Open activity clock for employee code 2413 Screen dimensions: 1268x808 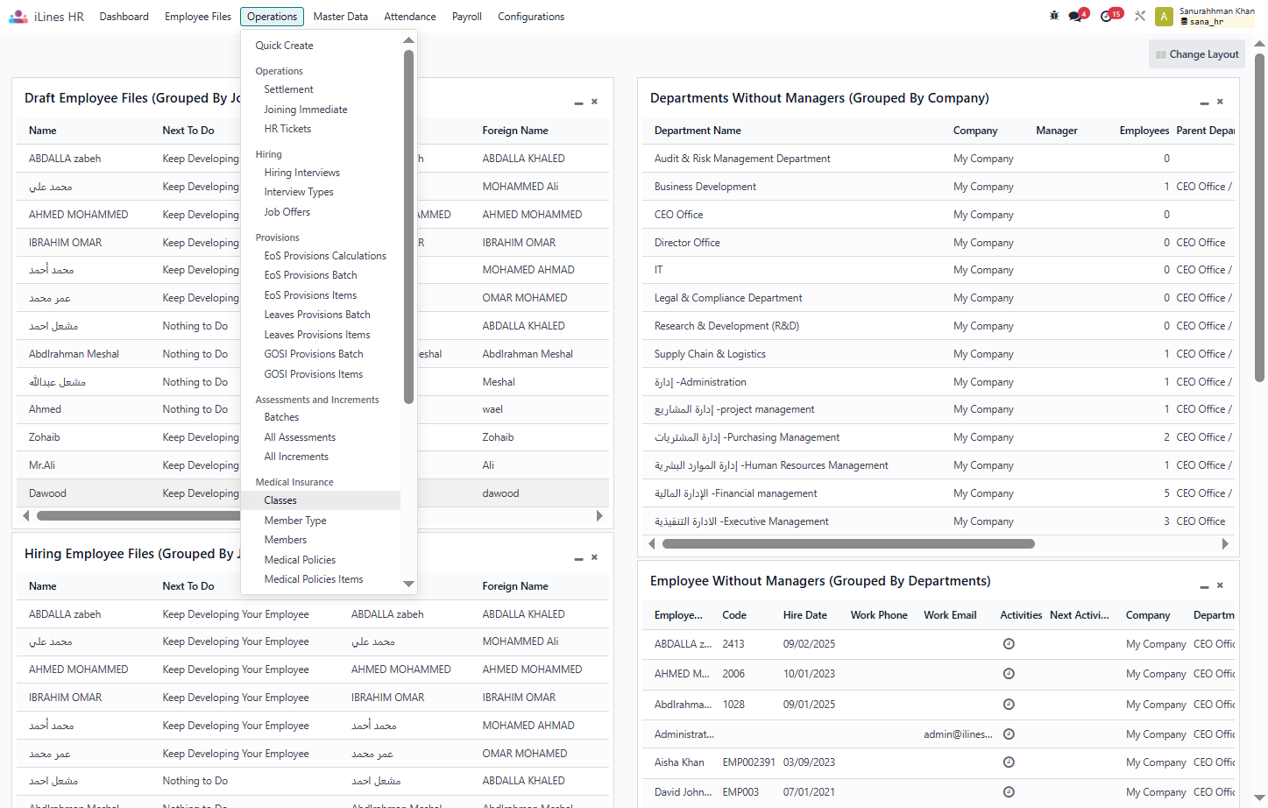tap(1009, 644)
